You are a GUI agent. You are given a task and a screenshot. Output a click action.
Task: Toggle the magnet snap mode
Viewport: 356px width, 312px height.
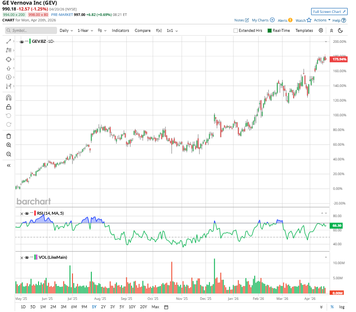pos(8,98)
